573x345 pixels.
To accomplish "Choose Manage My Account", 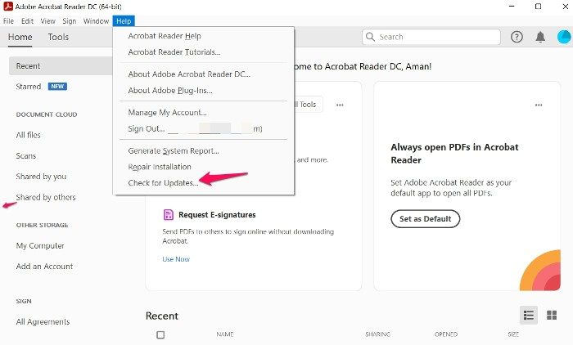I will coord(167,113).
